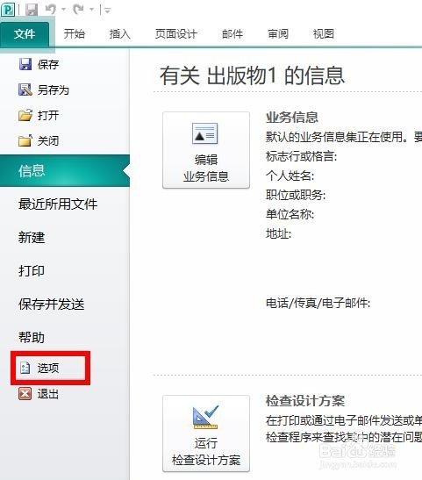422x480 pixels.
Task: Click the 职位或职务: label
Action: [x=296, y=195]
